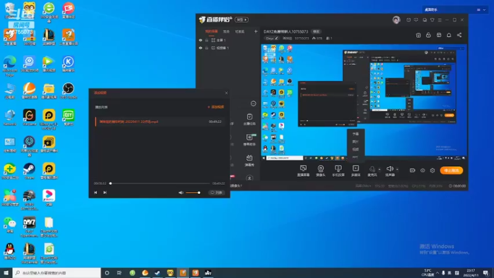Screen dimensions: 494x278
Task: Expand the microphone options arrow
Action: pyautogui.click(x=379, y=169)
